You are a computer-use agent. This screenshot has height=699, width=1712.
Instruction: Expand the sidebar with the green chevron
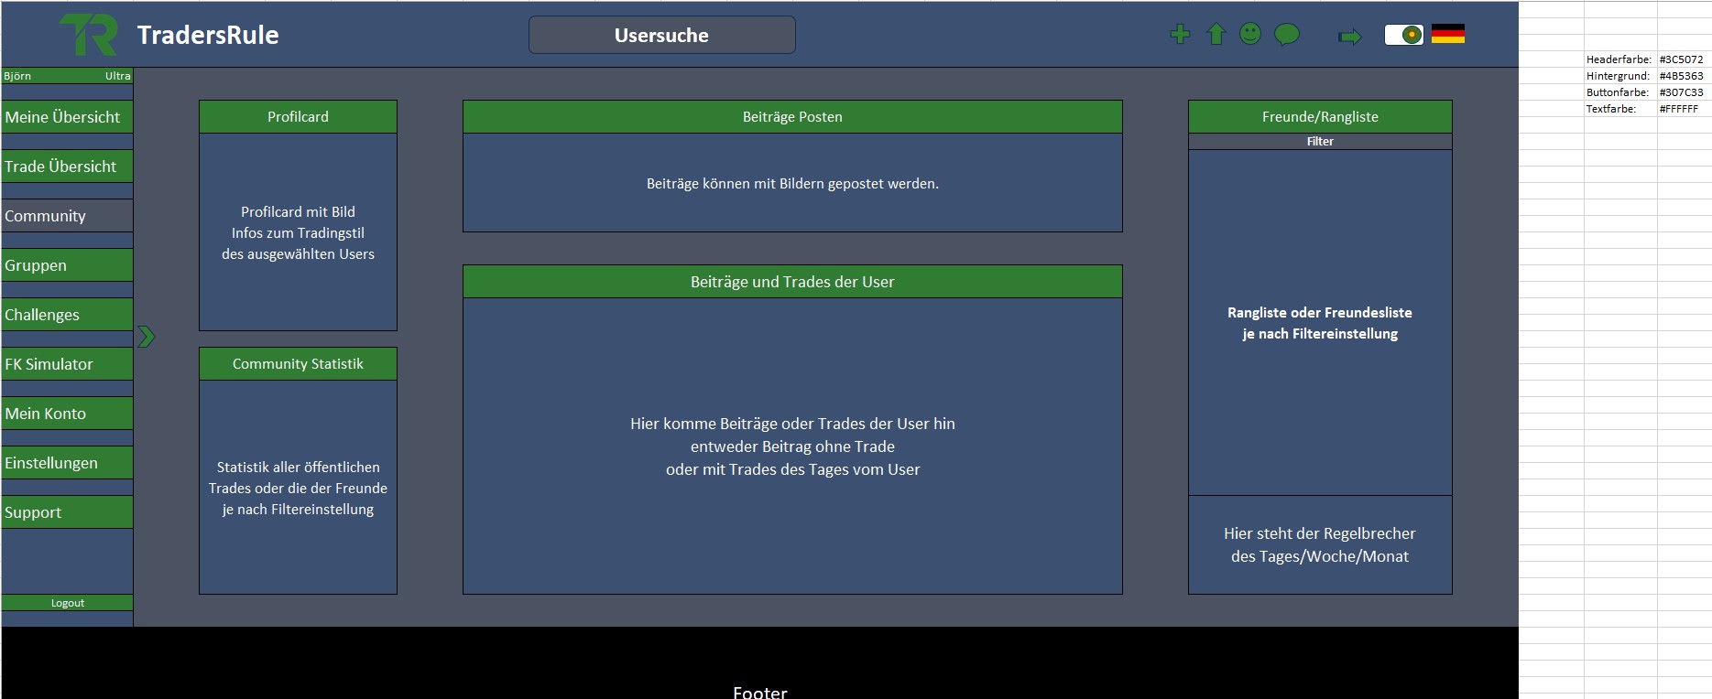pyautogui.click(x=147, y=337)
